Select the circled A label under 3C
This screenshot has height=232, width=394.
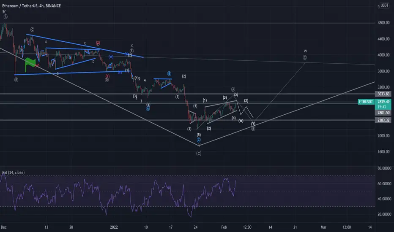tap(5, 17)
